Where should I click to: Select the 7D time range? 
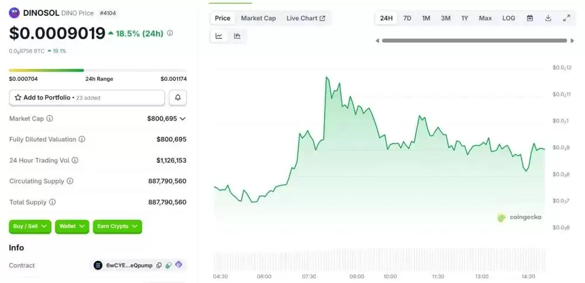coord(407,18)
